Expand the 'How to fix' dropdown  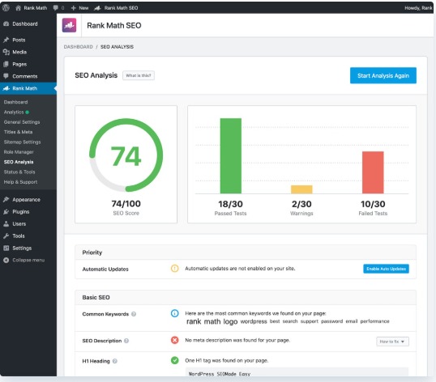(x=392, y=342)
